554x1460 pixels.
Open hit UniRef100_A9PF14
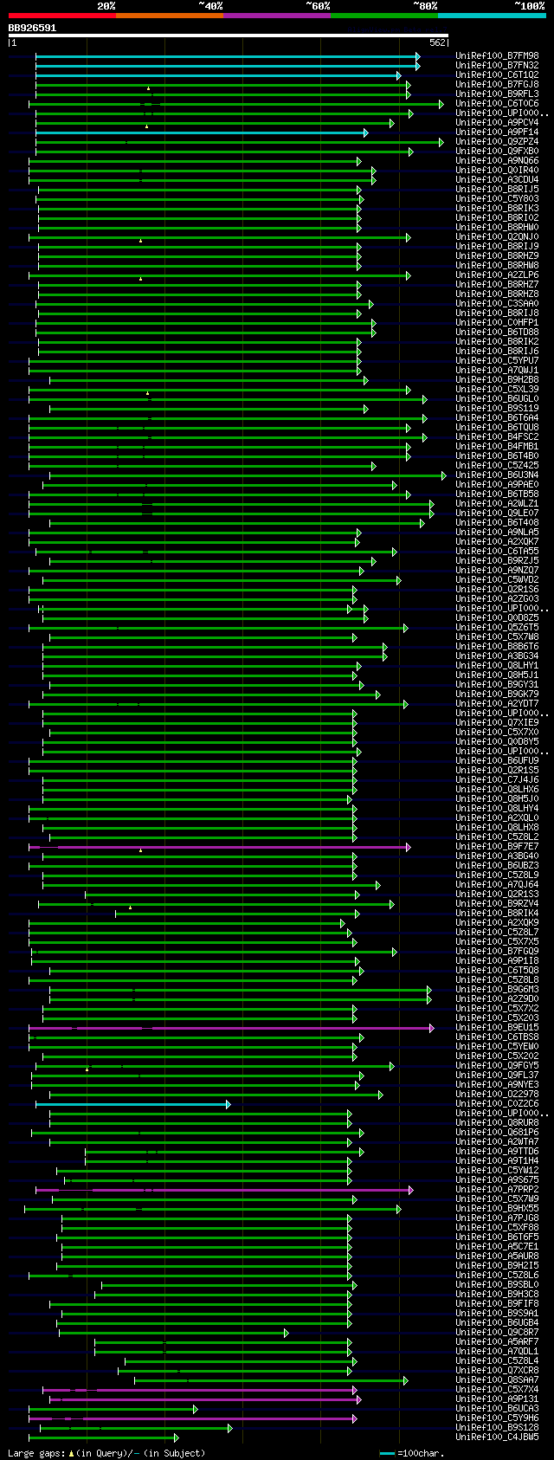(x=497, y=132)
